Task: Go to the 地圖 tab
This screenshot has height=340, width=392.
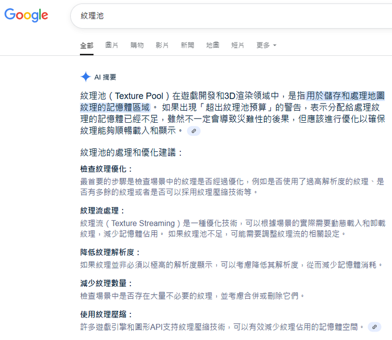Action: point(213,45)
